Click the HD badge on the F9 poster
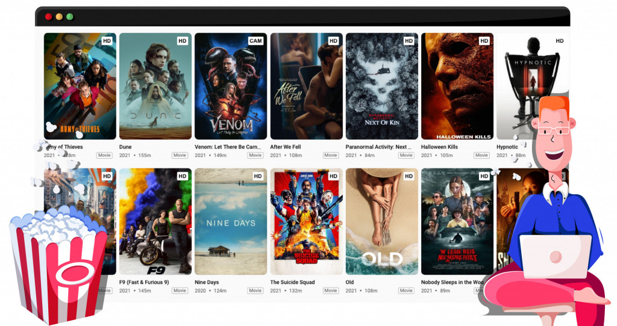Viewport: 617px width, 326px height. tap(183, 176)
